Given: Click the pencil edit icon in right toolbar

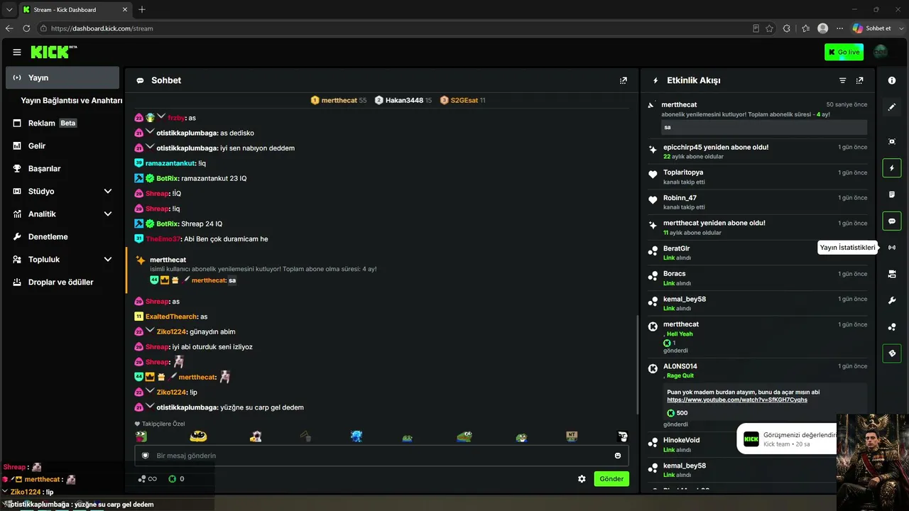Looking at the screenshot, I should tap(892, 107).
